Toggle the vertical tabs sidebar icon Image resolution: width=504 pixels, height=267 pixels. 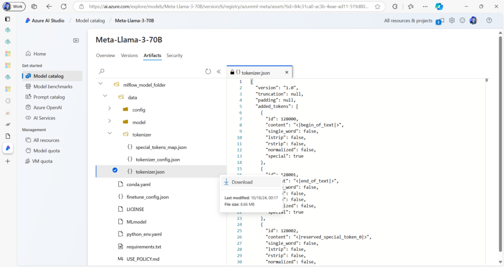click(x=8, y=19)
